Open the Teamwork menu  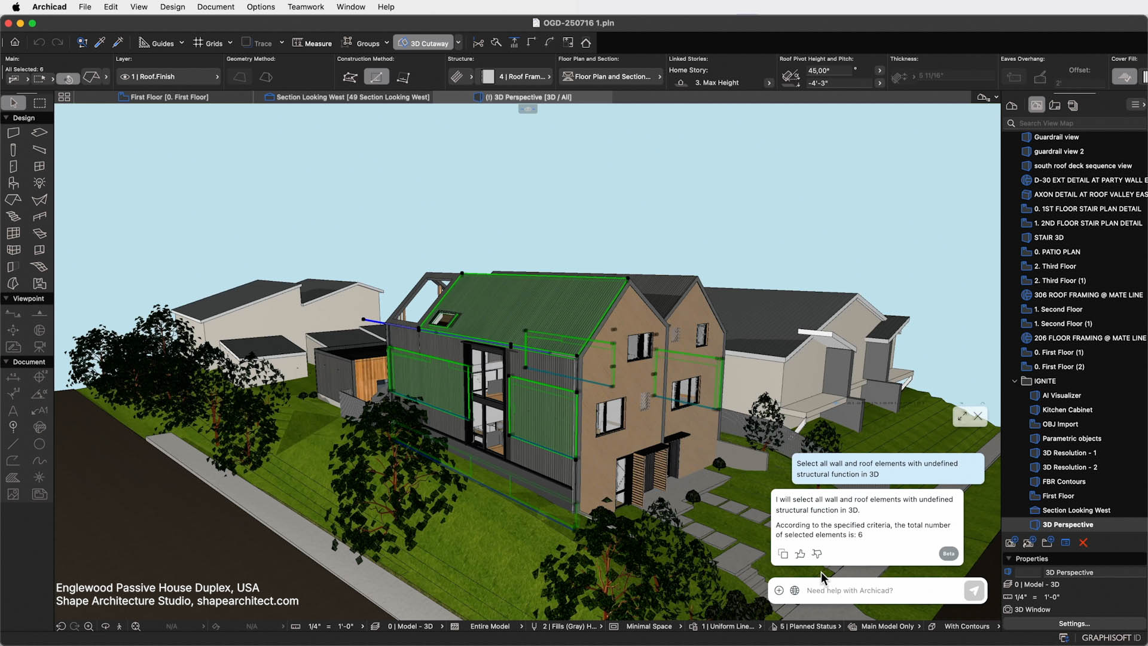306,7
